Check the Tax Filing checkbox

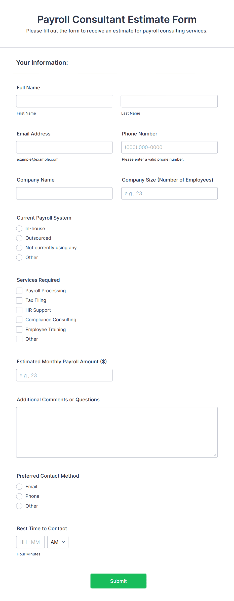(19, 300)
